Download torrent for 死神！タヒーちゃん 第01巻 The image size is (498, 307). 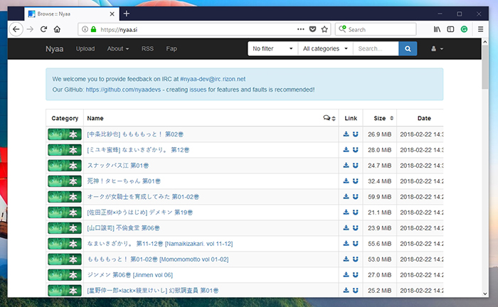[346, 181]
